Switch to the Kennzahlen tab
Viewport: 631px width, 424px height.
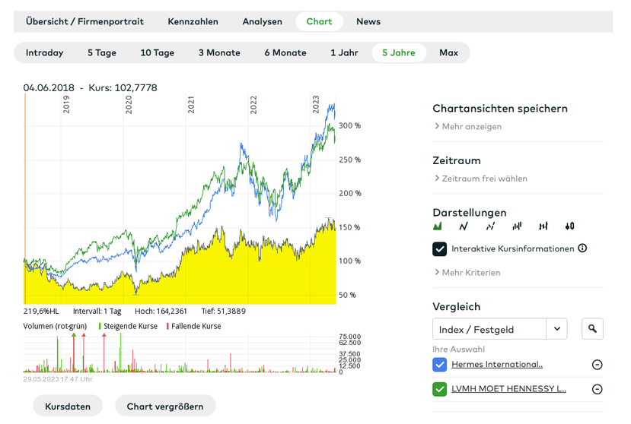point(193,21)
